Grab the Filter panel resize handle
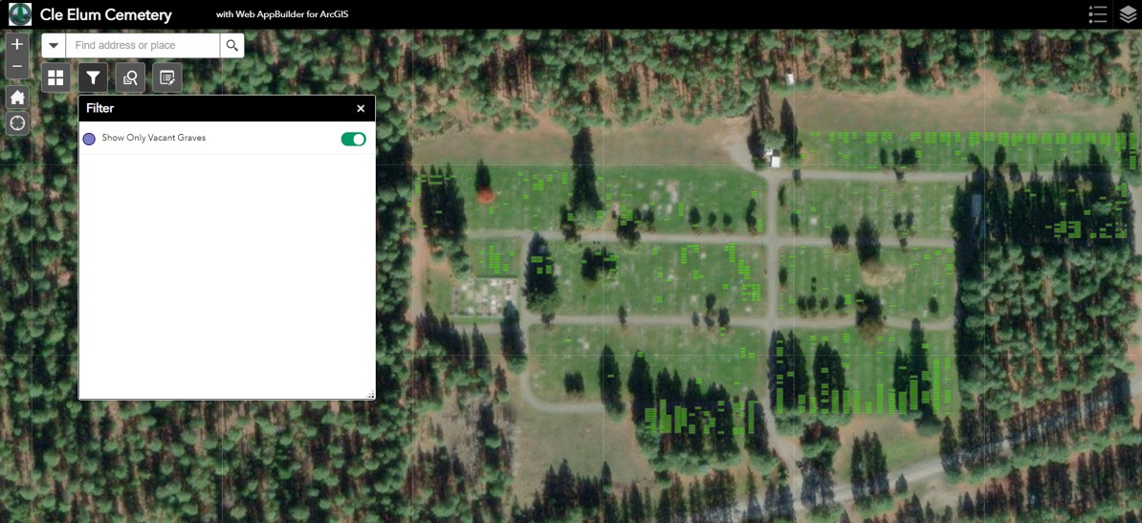 370,395
